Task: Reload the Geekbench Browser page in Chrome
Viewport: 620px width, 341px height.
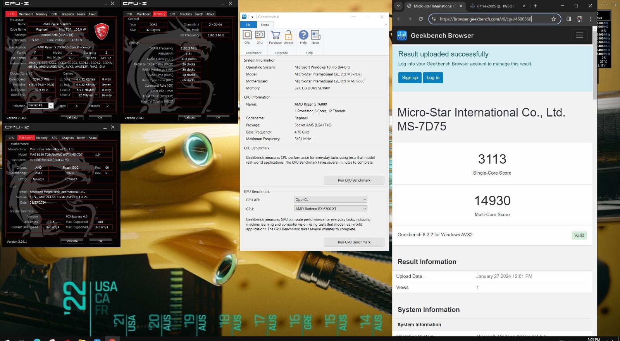Action: [421, 19]
